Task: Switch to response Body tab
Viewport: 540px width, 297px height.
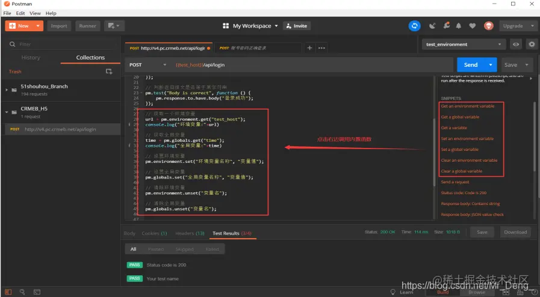Action: [129, 233]
